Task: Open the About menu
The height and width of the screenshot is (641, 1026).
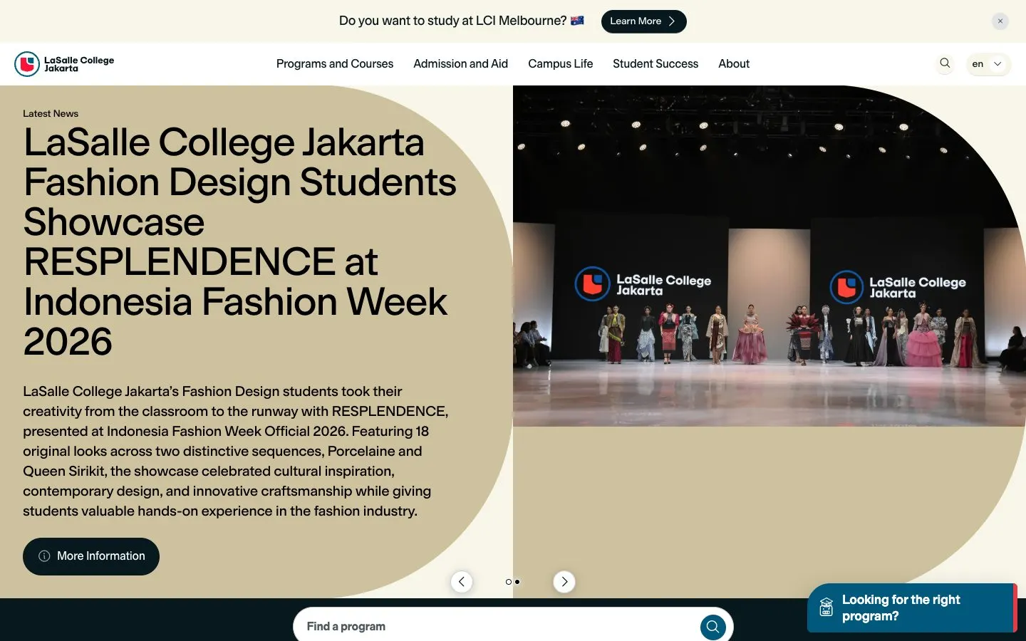Action: click(x=734, y=64)
